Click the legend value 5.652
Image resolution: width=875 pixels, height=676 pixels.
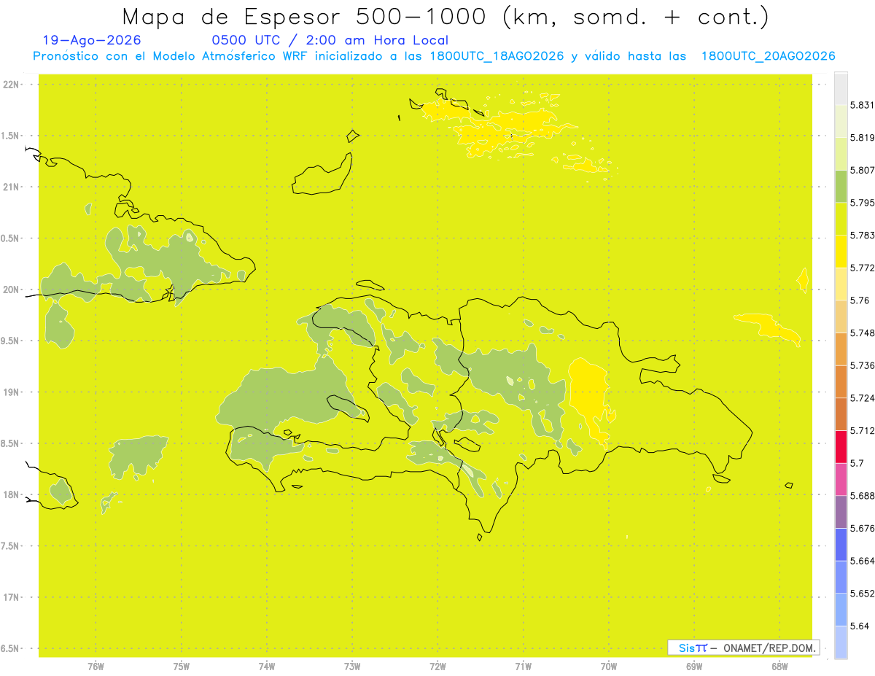863,594
